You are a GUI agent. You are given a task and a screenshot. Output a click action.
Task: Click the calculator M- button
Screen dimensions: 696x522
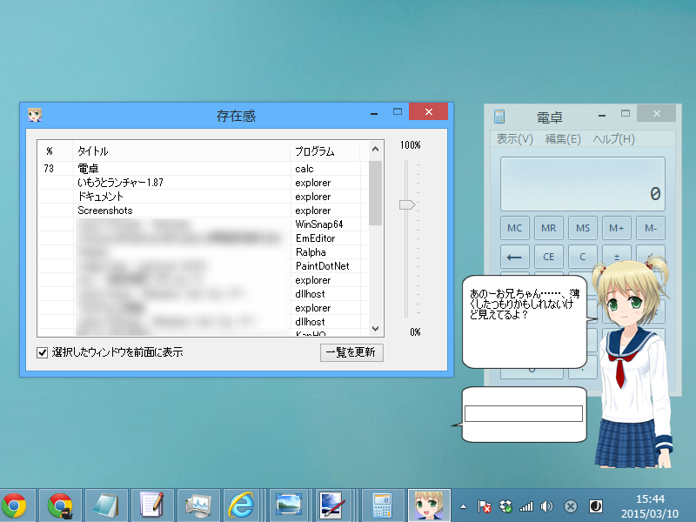click(x=651, y=228)
